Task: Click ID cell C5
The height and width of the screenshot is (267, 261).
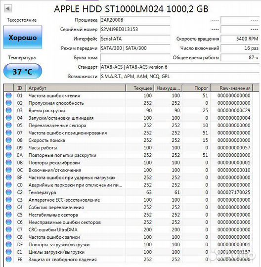Action: click(20, 215)
